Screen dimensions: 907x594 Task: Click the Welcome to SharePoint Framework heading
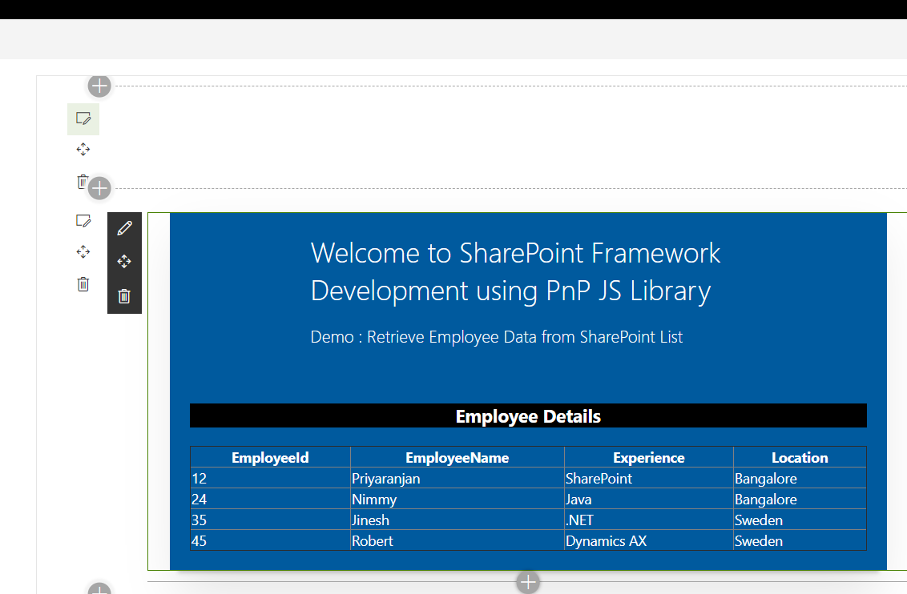(515, 271)
